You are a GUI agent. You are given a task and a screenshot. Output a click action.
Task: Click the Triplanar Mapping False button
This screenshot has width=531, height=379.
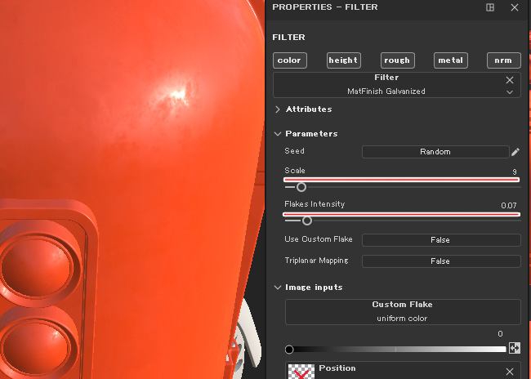tap(440, 261)
